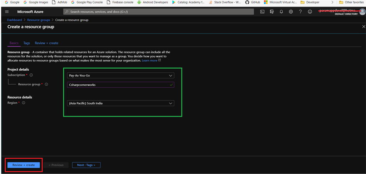Open the Developer bookmarks folder
This screenshot has width=366, height=174.
[x=310, y=3]
